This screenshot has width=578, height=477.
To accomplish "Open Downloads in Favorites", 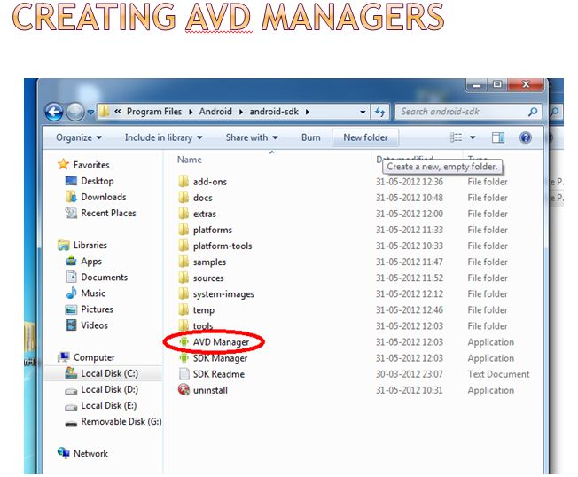I will 104,197.
